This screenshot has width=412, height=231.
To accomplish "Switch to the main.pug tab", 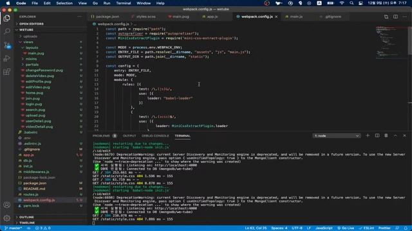I will click(180, 17).
